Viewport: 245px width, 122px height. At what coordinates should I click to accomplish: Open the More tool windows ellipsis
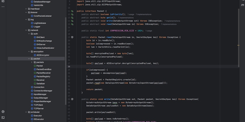coord(3,7)
